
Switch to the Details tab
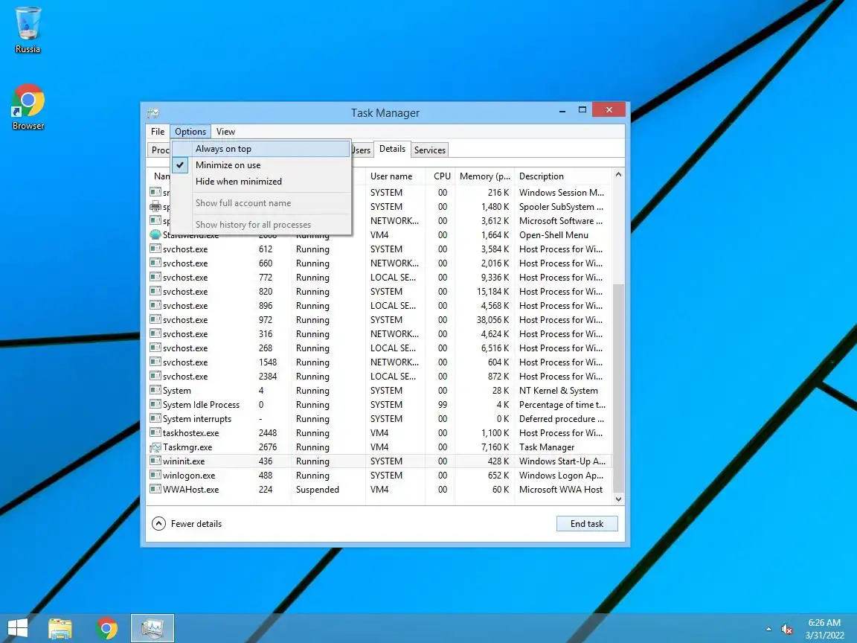coord(393,149)
